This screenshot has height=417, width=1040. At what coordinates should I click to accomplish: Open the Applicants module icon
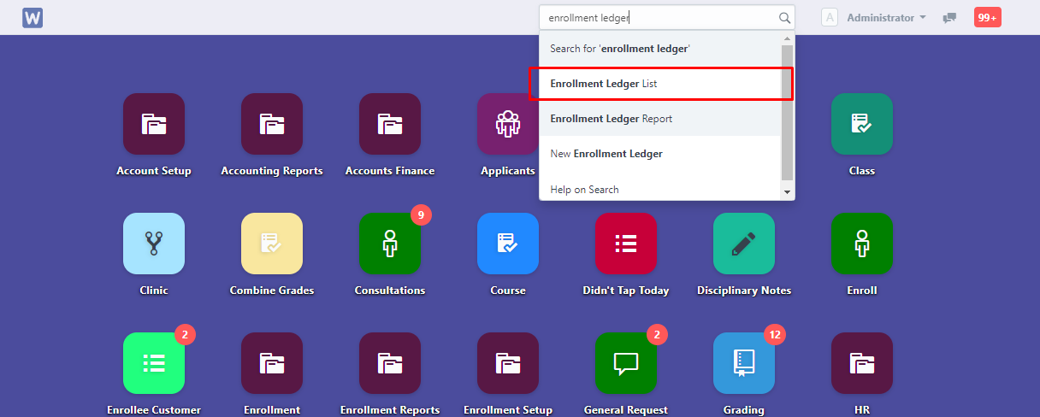(x=508, y=124)
